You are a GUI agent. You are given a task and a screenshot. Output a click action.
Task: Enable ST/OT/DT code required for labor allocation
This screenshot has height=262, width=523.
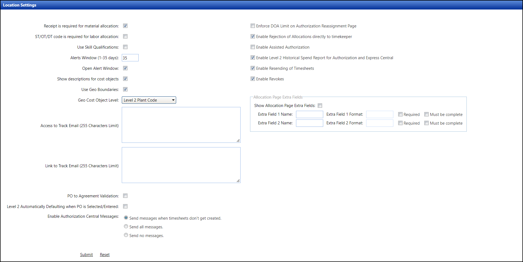pos(125,36)
